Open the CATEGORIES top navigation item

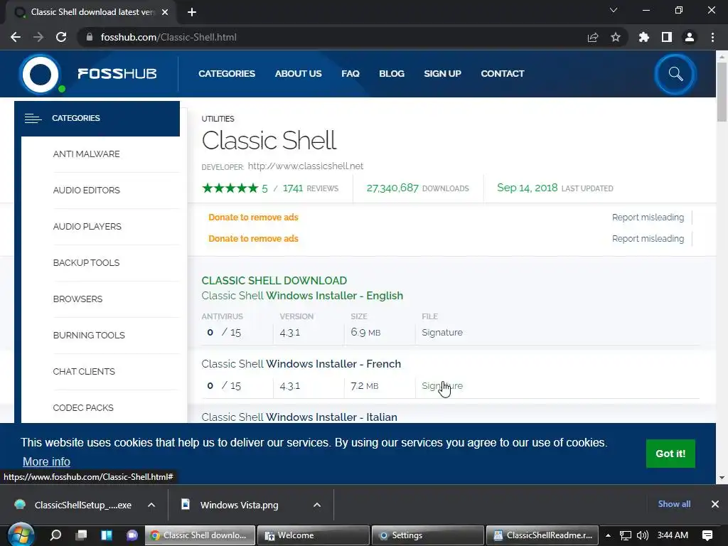227,74
